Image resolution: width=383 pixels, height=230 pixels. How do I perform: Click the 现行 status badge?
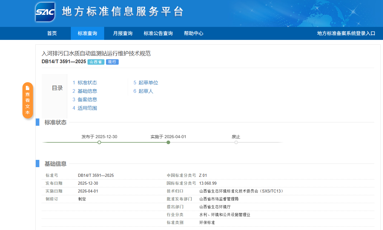[x=112, y=62]
